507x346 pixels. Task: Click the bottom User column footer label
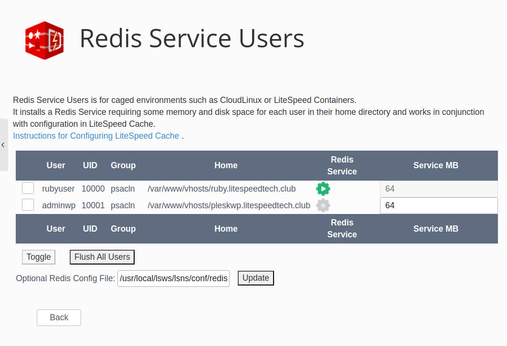56,228
